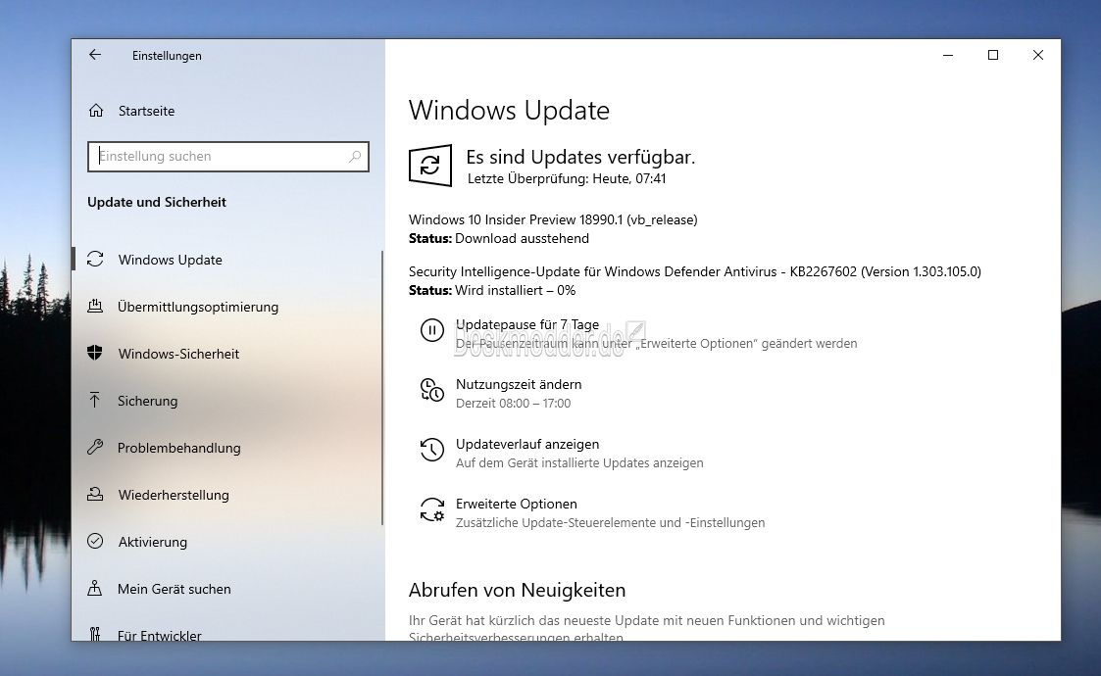Click the Übermittlungsoptimierung icon
The width and height of the screenshot is (1101, 676).
click(95, 306)
